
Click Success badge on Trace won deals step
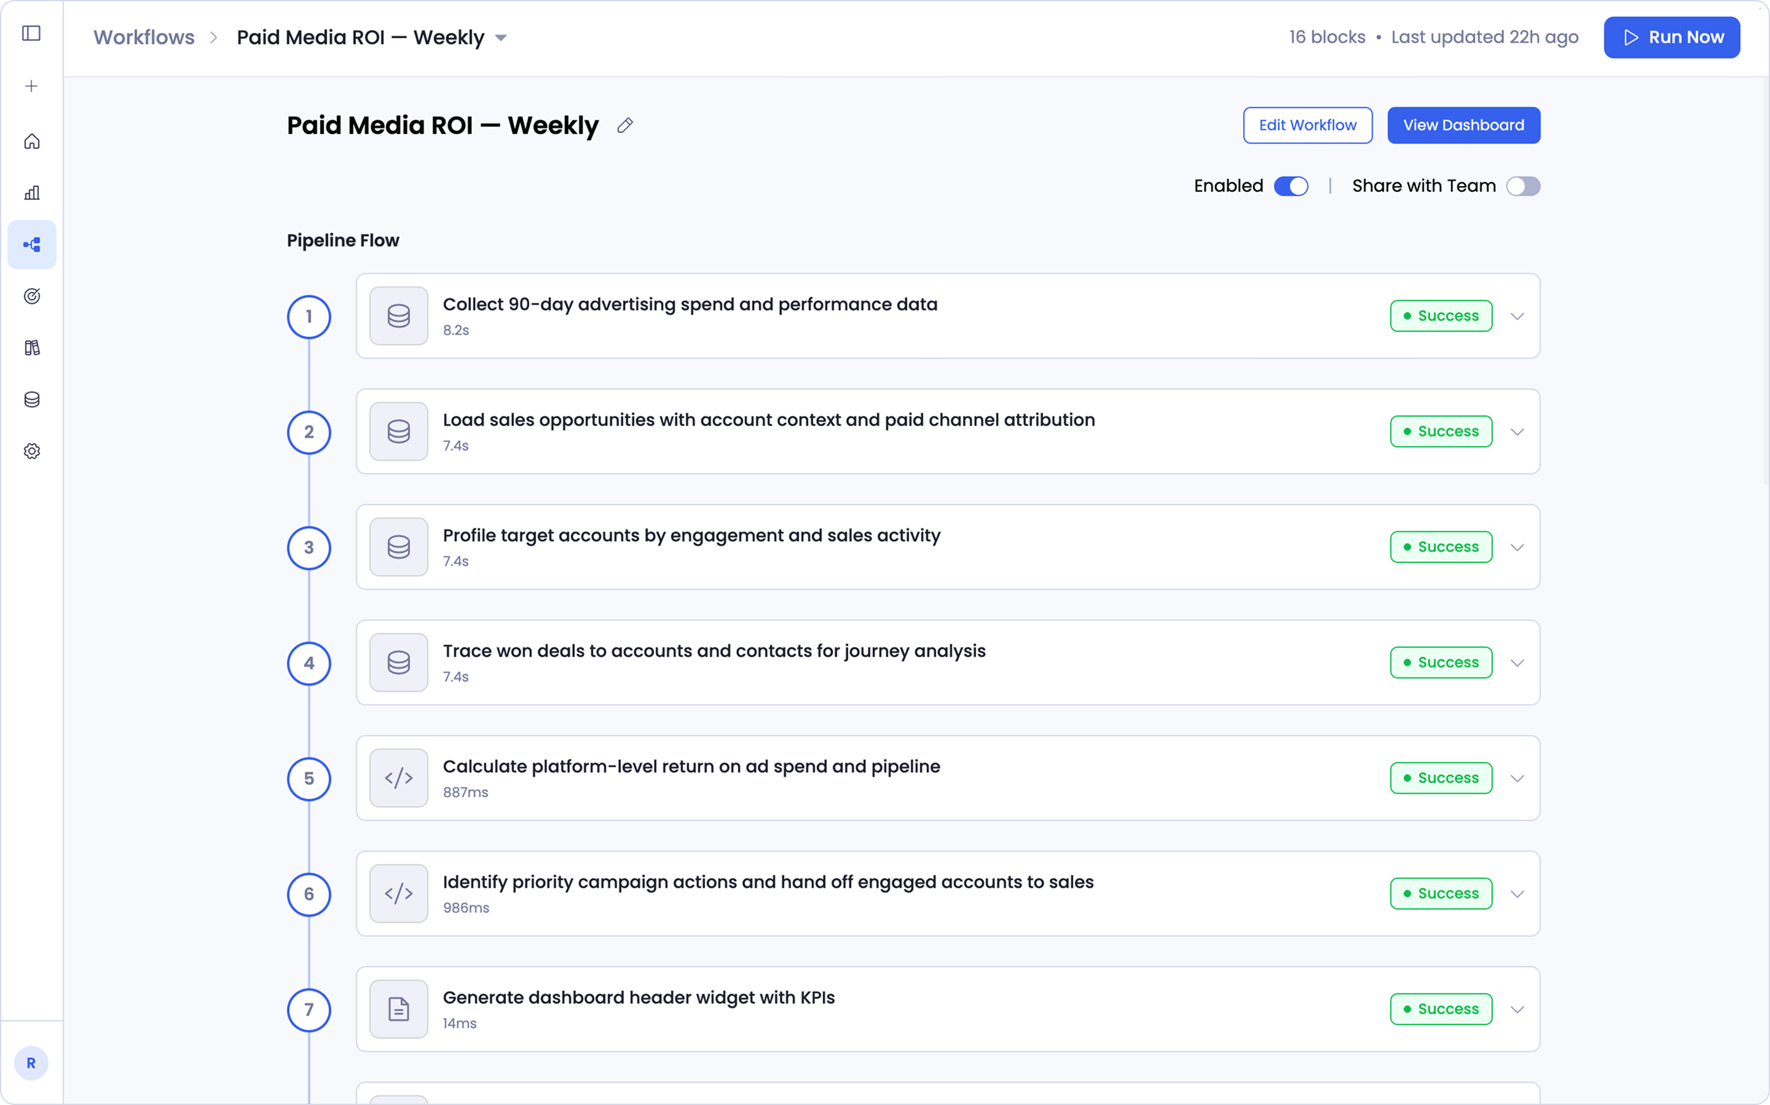[1441, 662]
